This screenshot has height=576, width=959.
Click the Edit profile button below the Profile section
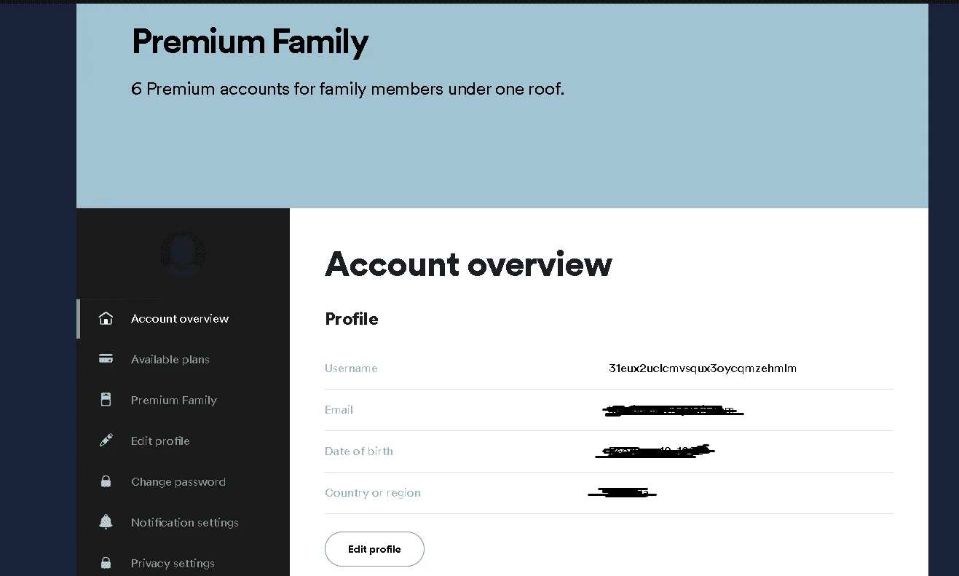(374, 549)
